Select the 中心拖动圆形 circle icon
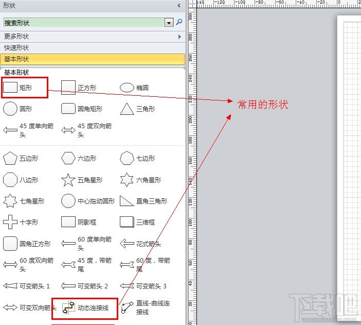This screenshot has height=325, width=361. point(68,201)
